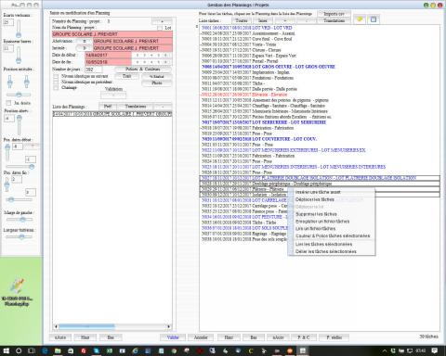The height and width of the screenshot is (356, 446).
Task: Click the Date de début field
Action: 108,55
